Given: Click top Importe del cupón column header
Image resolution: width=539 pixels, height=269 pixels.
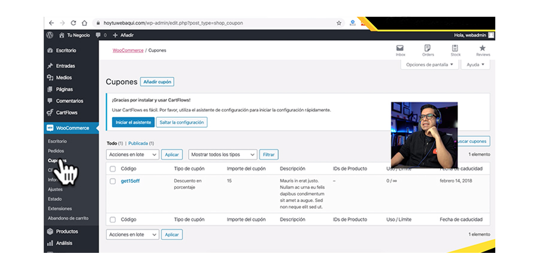Looking at the screenshot, I should 247,169.
